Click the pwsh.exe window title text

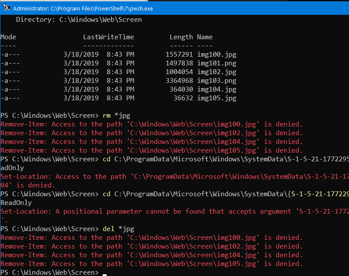[x=83, y=8]
